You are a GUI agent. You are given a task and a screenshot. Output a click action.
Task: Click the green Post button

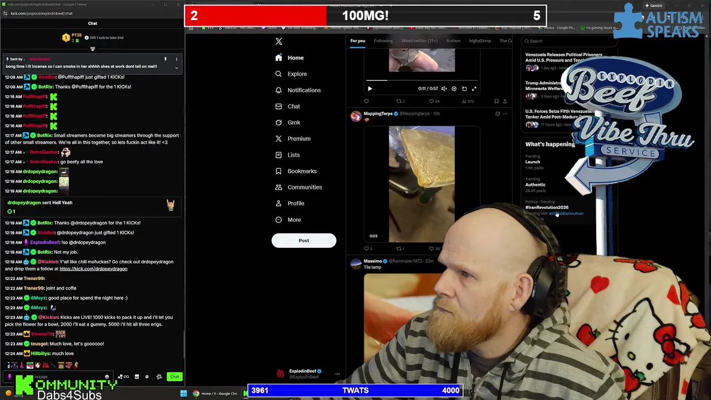304,241
